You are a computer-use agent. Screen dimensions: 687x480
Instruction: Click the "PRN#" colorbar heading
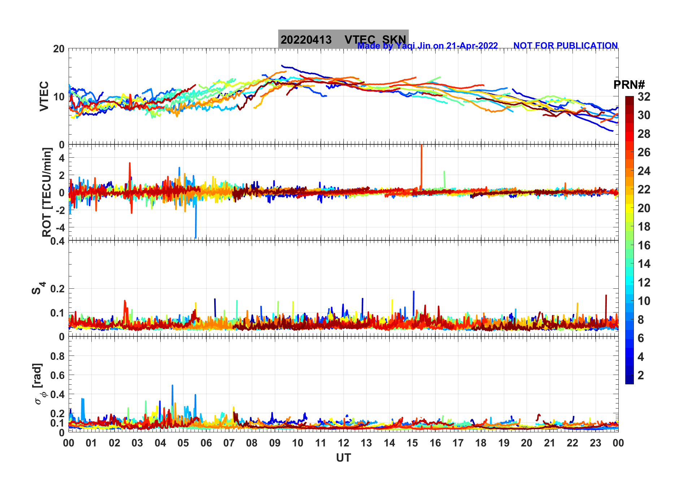click(629, 85)
